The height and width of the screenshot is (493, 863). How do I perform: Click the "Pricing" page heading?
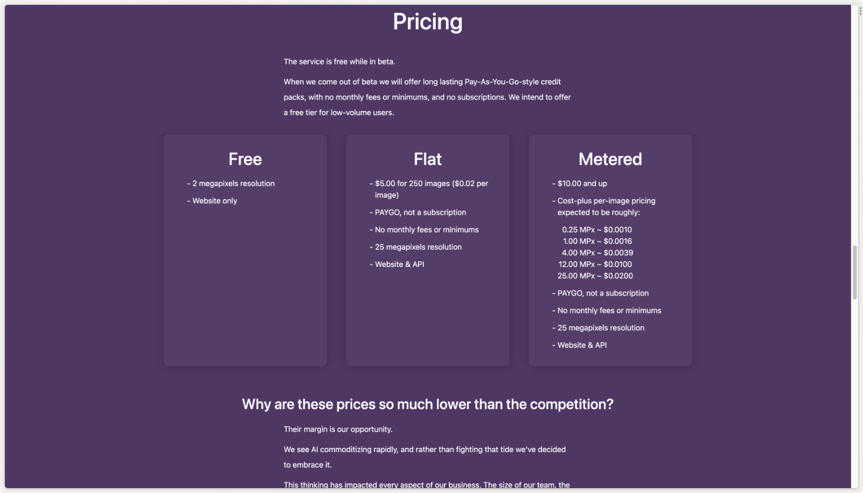pyautogui.click(x=427, y=22)
